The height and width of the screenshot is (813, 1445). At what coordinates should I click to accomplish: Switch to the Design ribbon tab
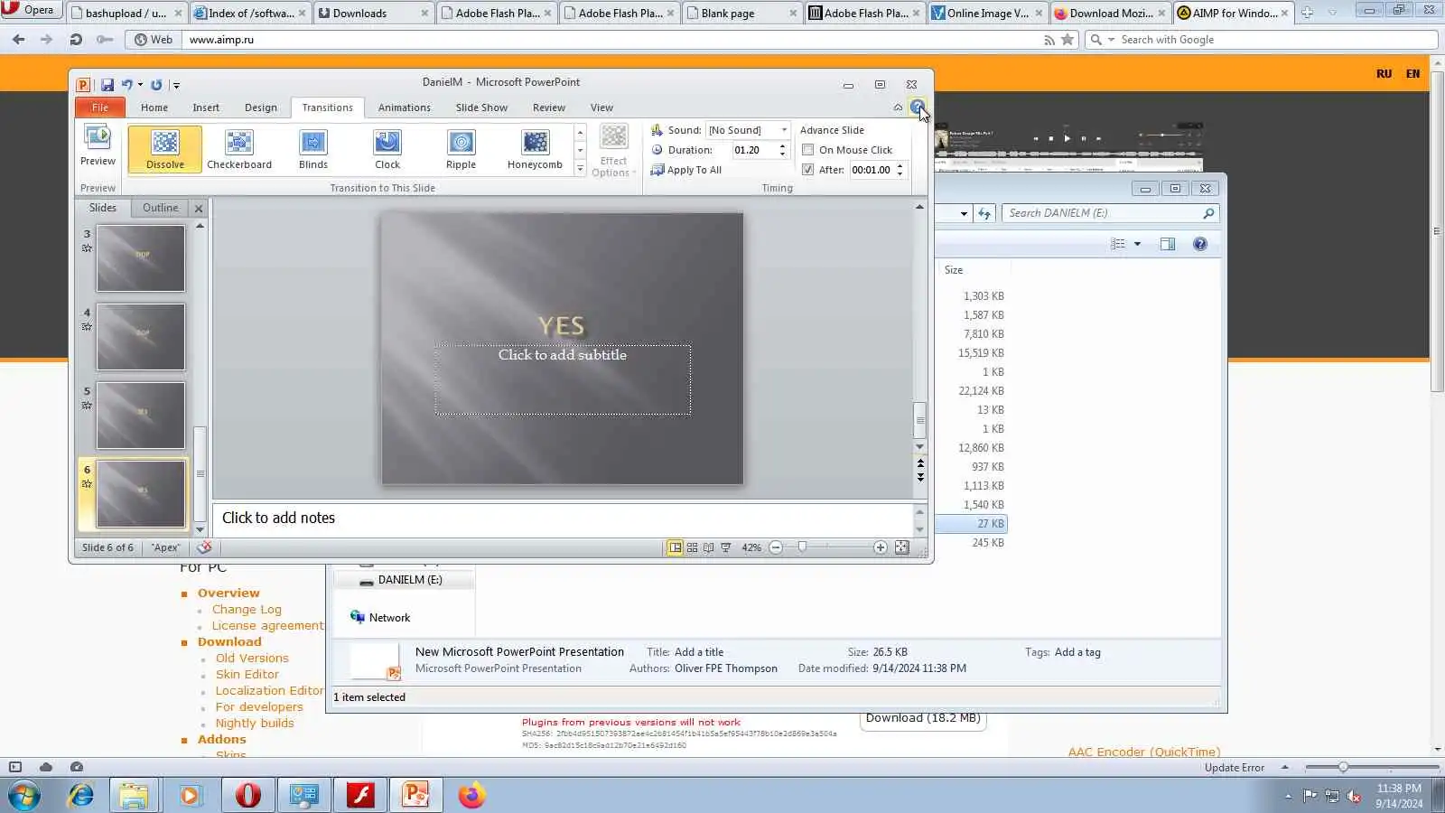(x=261, y=107)
